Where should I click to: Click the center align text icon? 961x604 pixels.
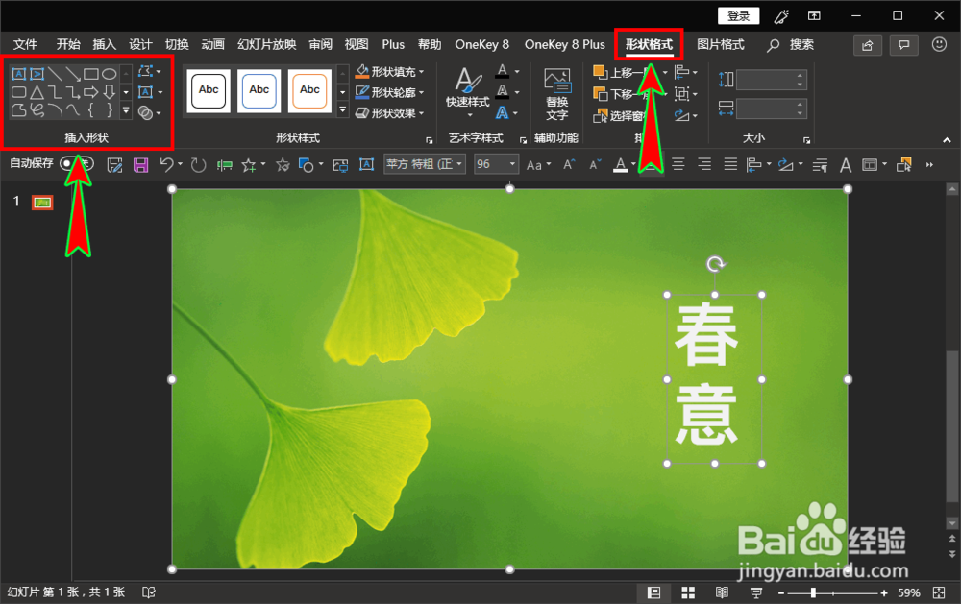pos(678,164)
